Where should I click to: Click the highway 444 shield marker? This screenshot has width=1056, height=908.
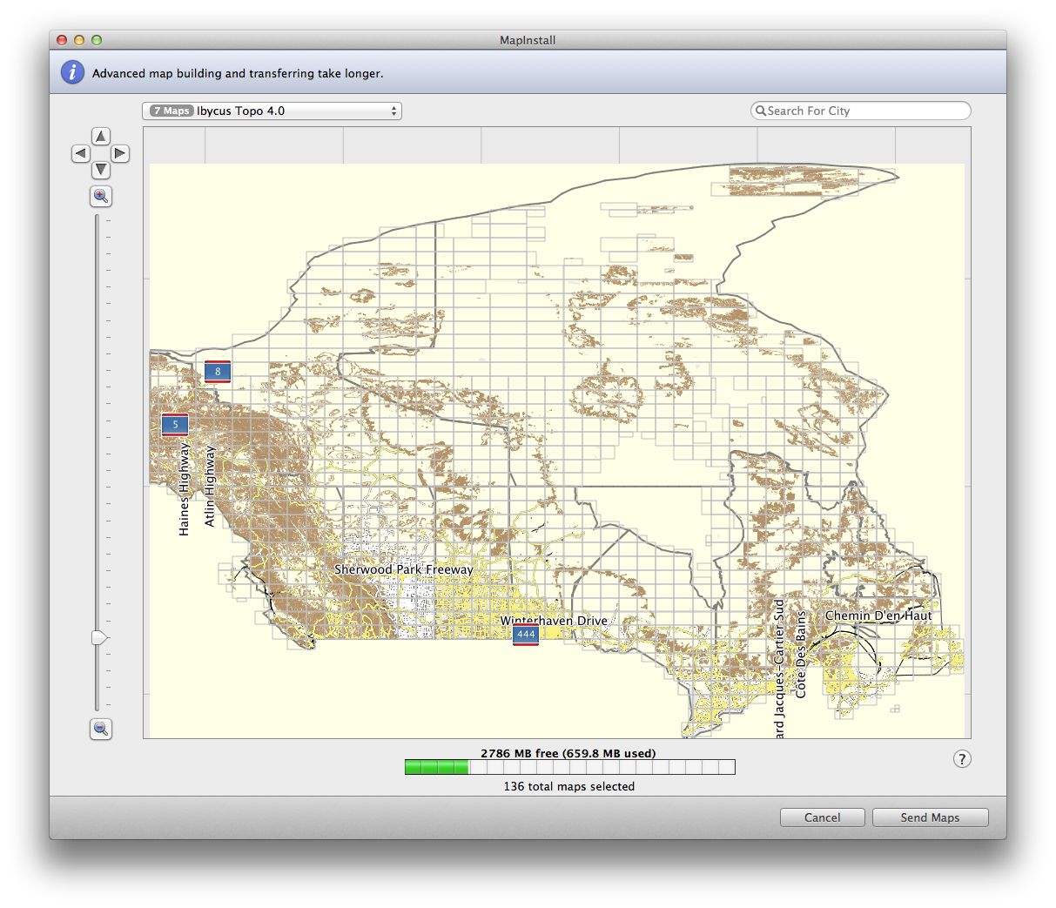(x=526, y=635)
